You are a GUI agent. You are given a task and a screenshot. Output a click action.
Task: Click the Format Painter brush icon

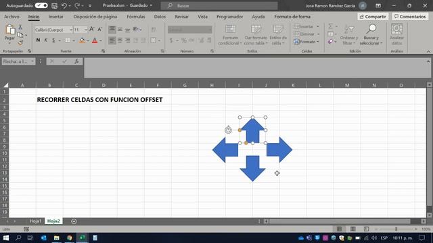pos(20,43)
